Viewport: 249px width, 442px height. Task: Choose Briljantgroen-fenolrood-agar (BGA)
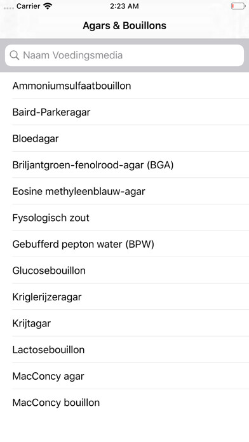pyautogui.click(x=124, y=164)
